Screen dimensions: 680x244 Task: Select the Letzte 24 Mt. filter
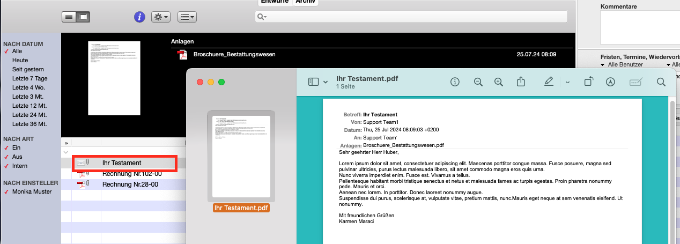(x=29, y=115)
